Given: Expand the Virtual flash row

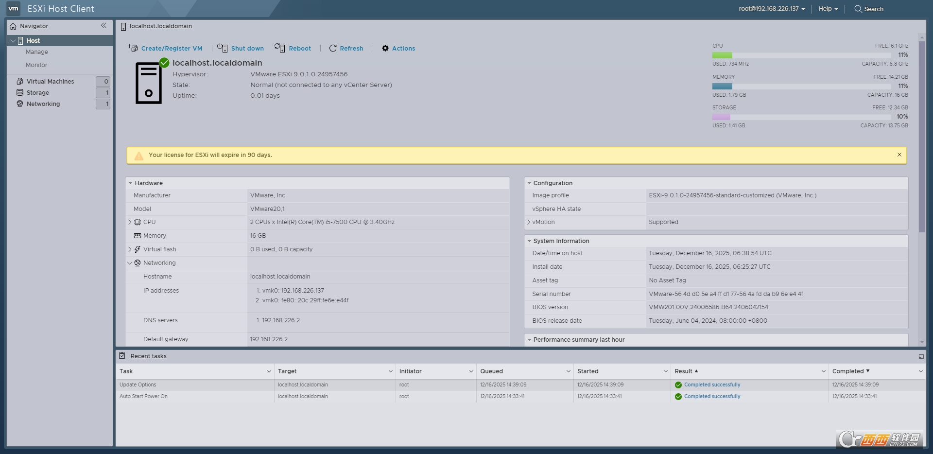Looking at the screenshot, I should 130,249.
